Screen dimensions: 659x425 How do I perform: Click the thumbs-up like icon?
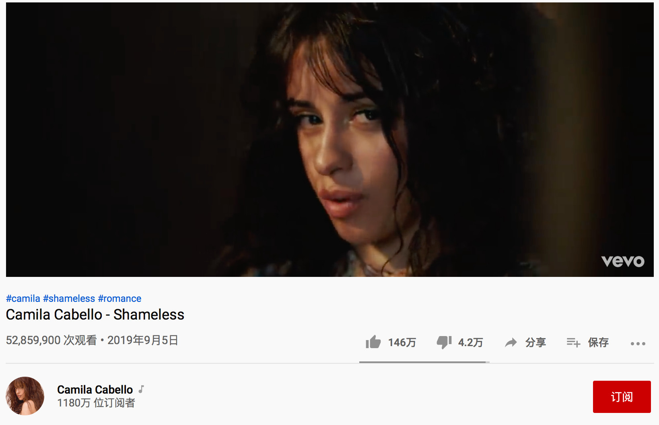373,342
